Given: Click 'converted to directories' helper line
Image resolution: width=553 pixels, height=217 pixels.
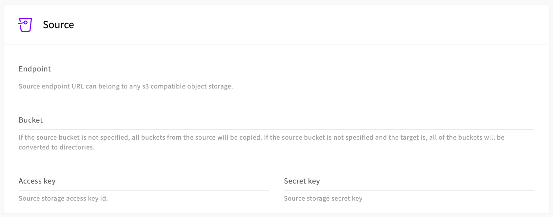Looking at the screenshot, I should (56, 148).
